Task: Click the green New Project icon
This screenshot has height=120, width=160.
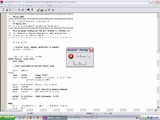Action: tap(38, 10)
